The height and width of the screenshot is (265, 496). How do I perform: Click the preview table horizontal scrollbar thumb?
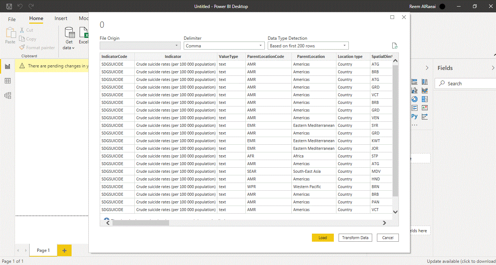coord(141,223)
